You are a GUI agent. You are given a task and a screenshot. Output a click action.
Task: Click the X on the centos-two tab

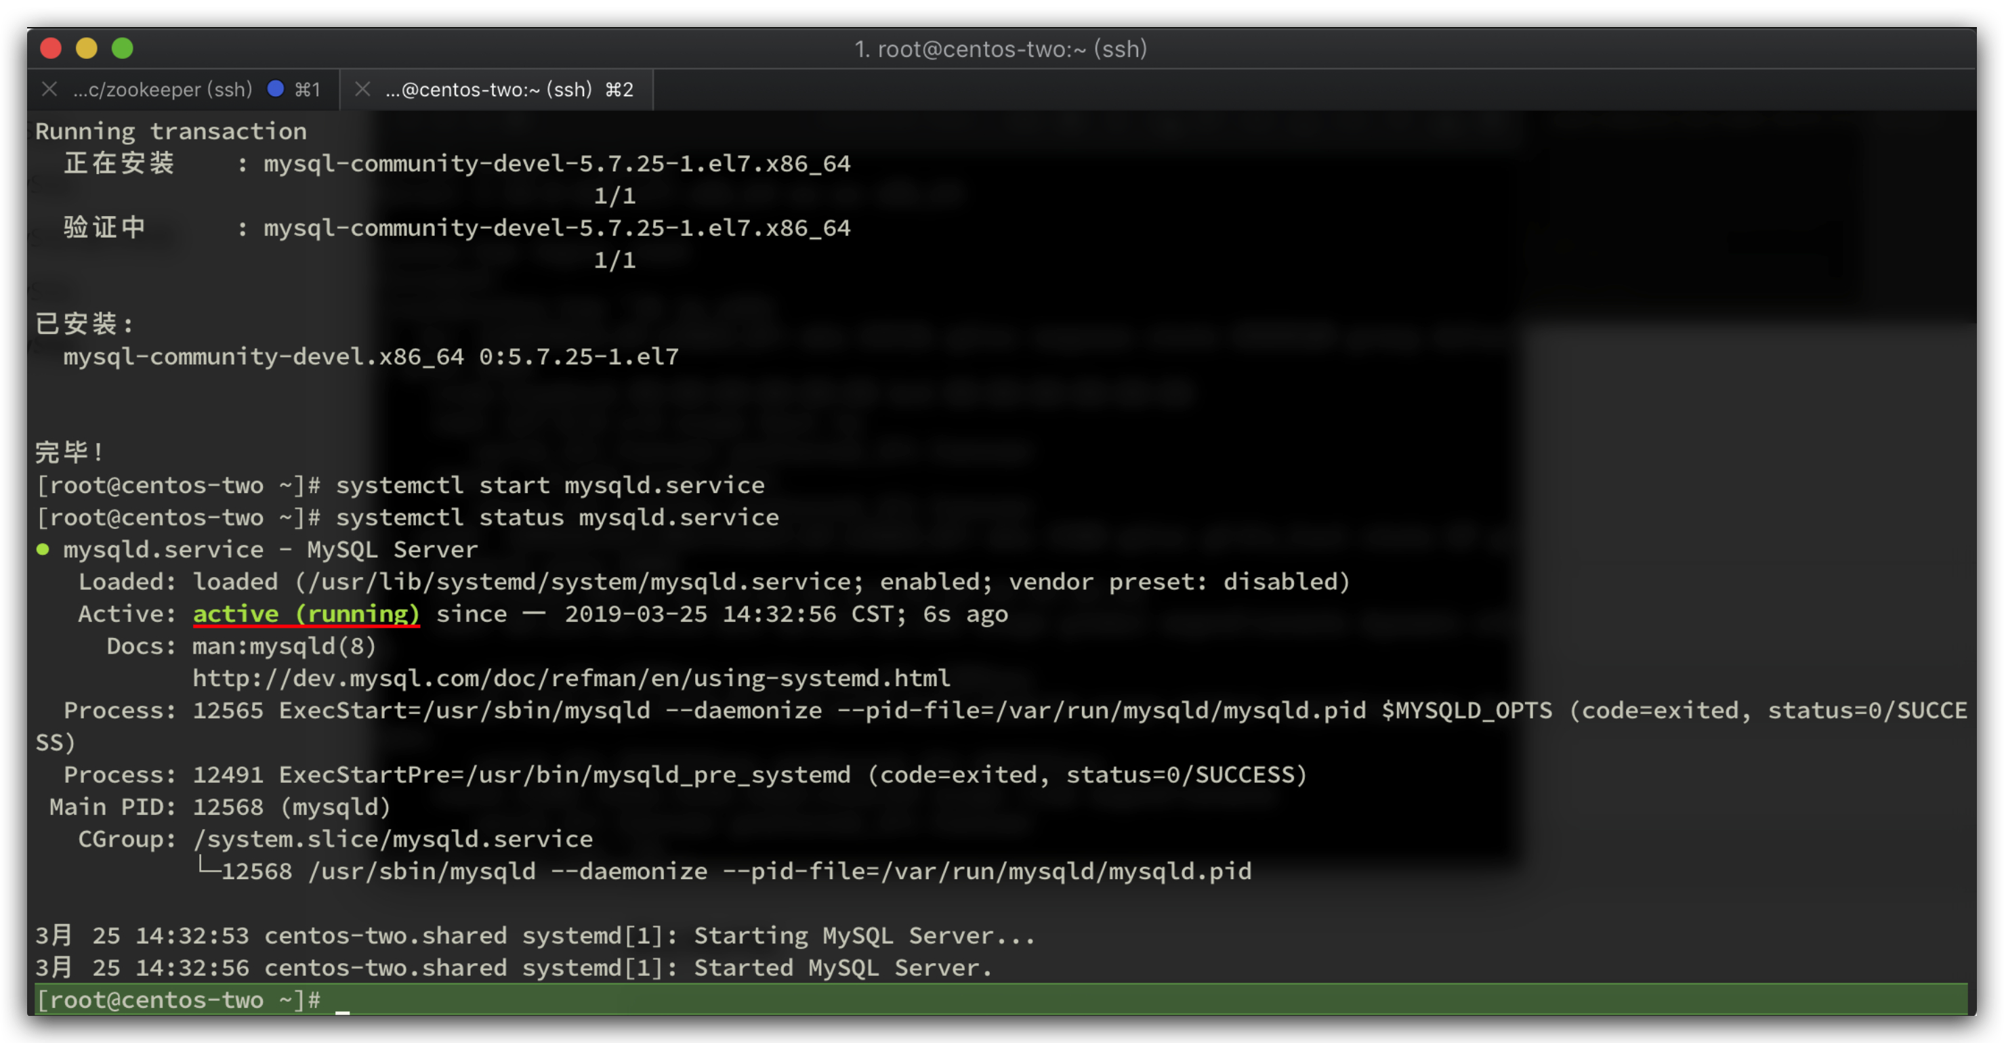click(x=362, y=89)
